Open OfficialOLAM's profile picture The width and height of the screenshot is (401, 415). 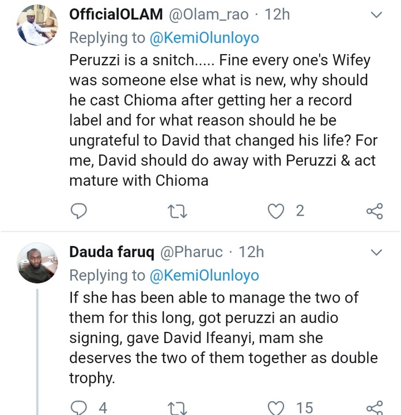pos(37,25)
